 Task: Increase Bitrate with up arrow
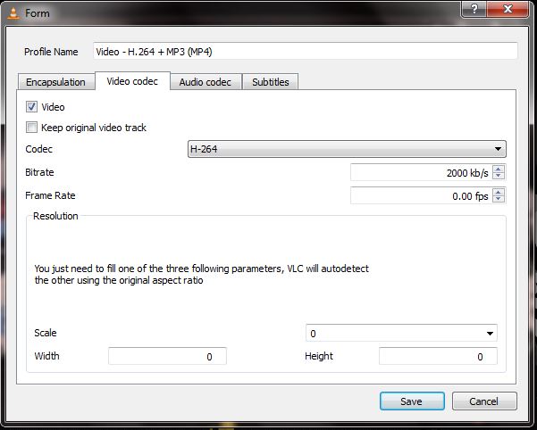point(499,169)
